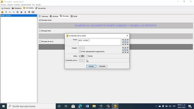
Task: Switch to the Proyecto tab
Action: tap(6, 8)
